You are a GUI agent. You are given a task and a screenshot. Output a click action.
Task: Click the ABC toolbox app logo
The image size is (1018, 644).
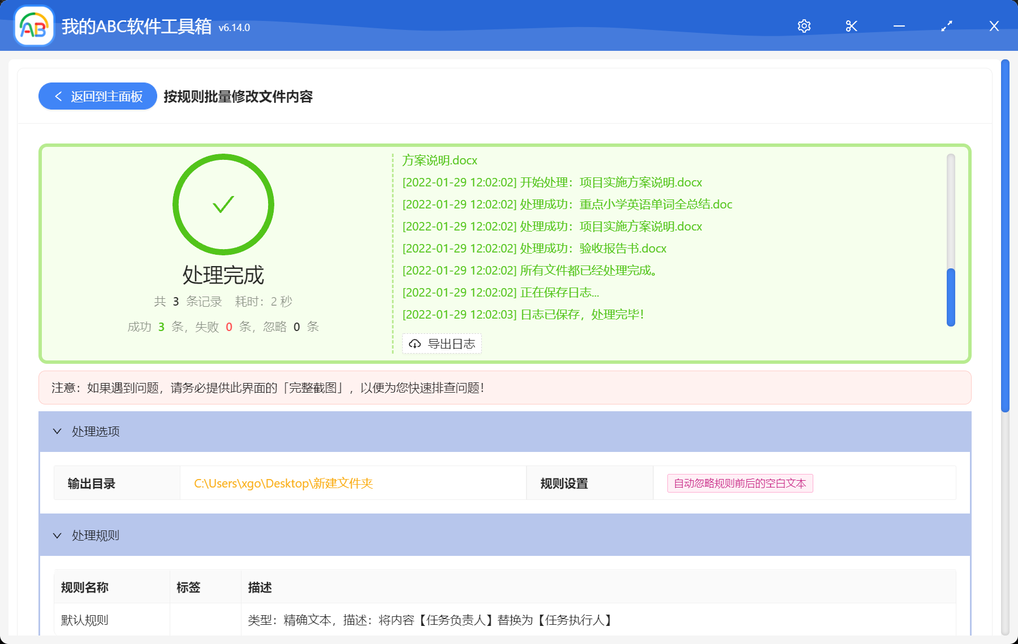point(34,26)
